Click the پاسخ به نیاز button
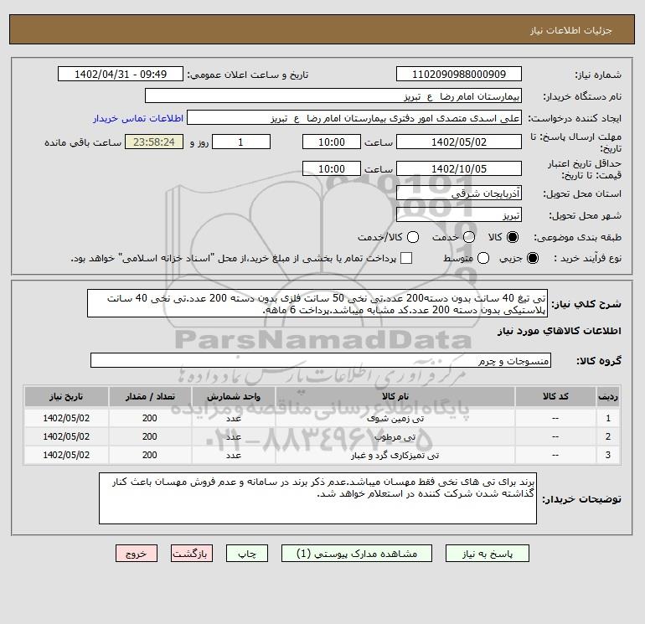 [487, 554]
